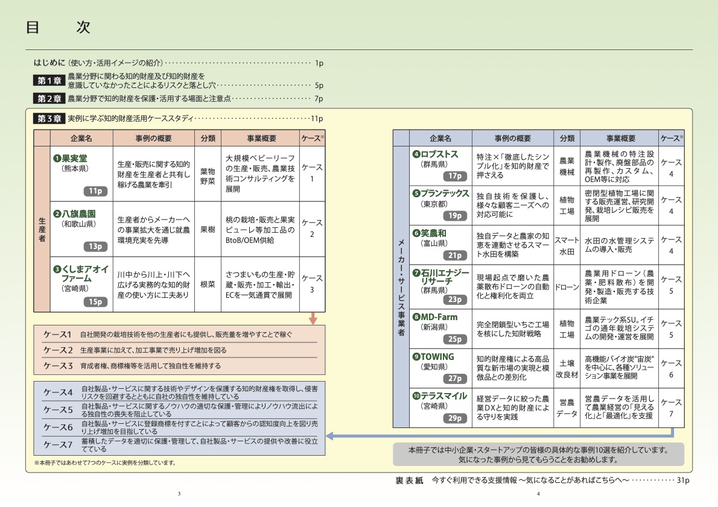Click the 11p page badge under 果実堂
The image size is (718, 507).
tap(95, 191)
